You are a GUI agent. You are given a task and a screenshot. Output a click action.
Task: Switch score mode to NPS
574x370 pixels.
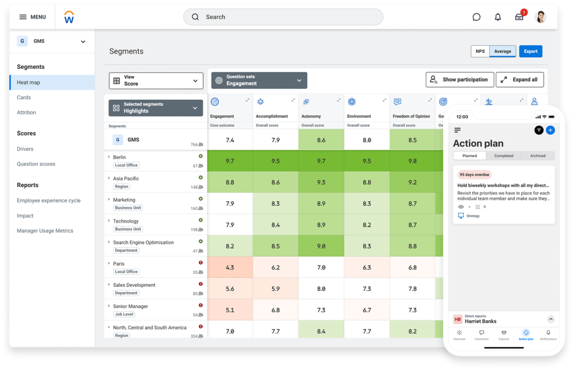pyautogui.click(x=480, y=51)
